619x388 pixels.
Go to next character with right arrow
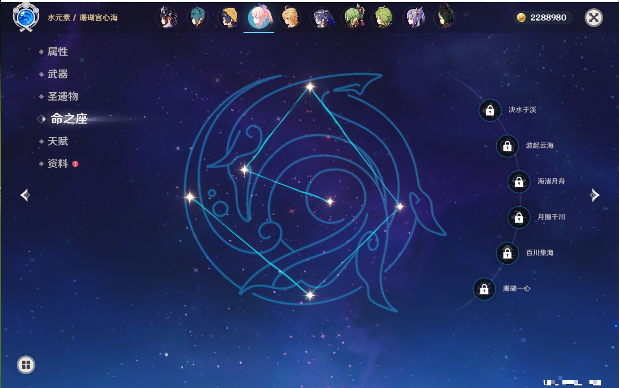coord(595,195)
